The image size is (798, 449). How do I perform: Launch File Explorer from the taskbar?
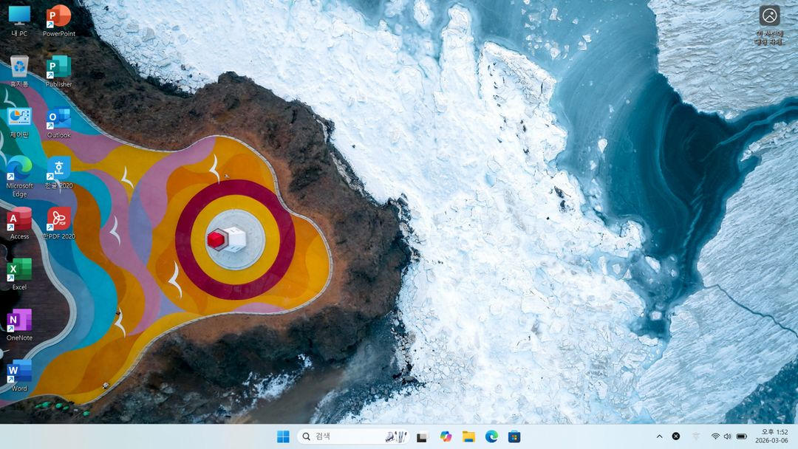coord(468,436)
